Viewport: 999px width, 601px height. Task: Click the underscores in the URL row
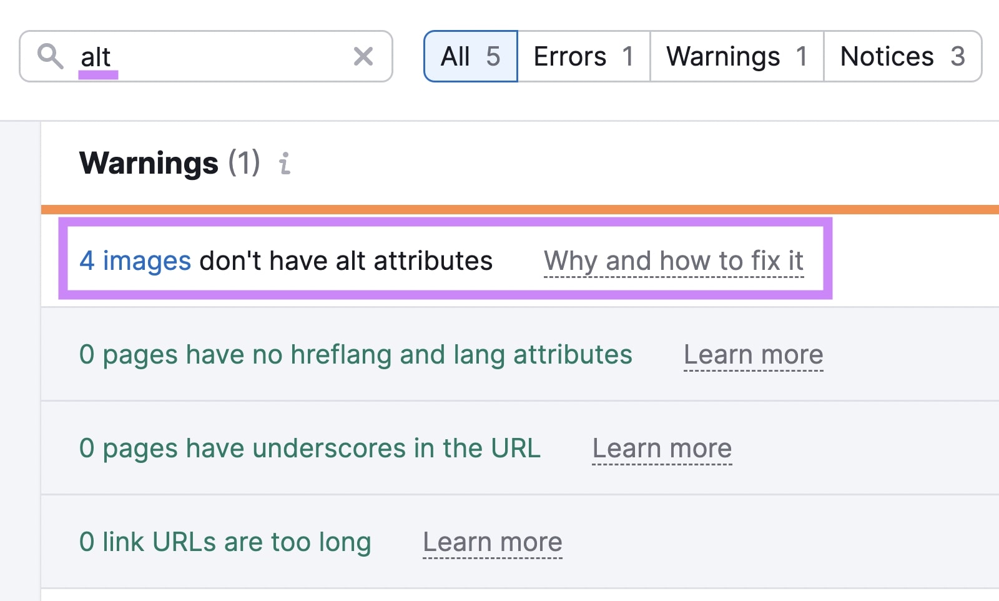point(310,449)
